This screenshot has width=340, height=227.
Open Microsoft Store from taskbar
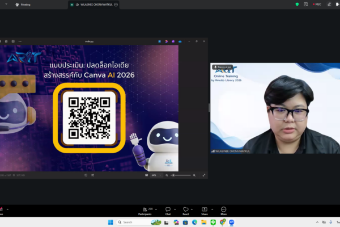click(185, 222)
